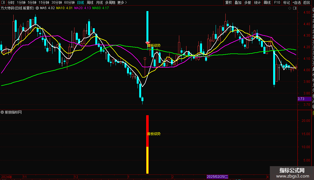Select the 日线 daily chart tab
The height and width of the screenshot is (180, 314).
81,2
